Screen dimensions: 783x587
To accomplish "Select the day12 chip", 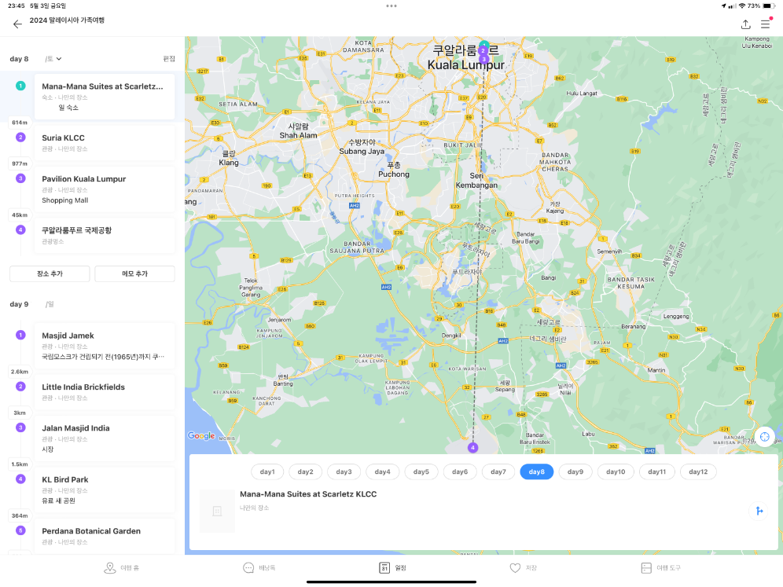I will [698, 471].
